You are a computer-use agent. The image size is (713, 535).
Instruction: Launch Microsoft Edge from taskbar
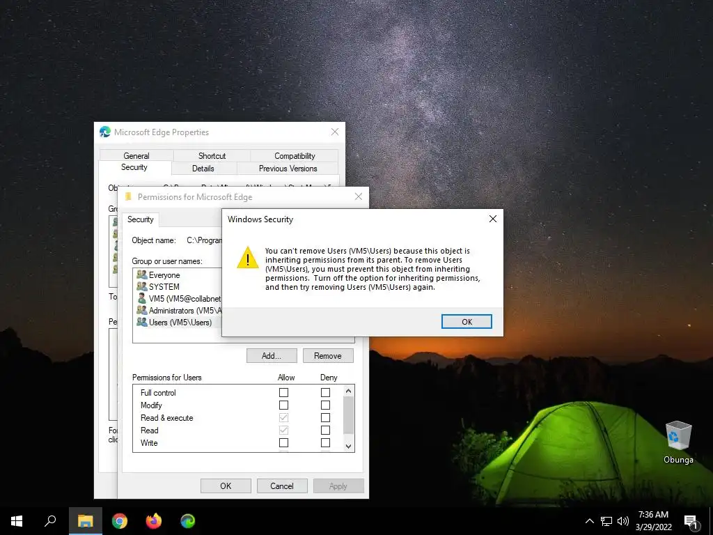188,521
